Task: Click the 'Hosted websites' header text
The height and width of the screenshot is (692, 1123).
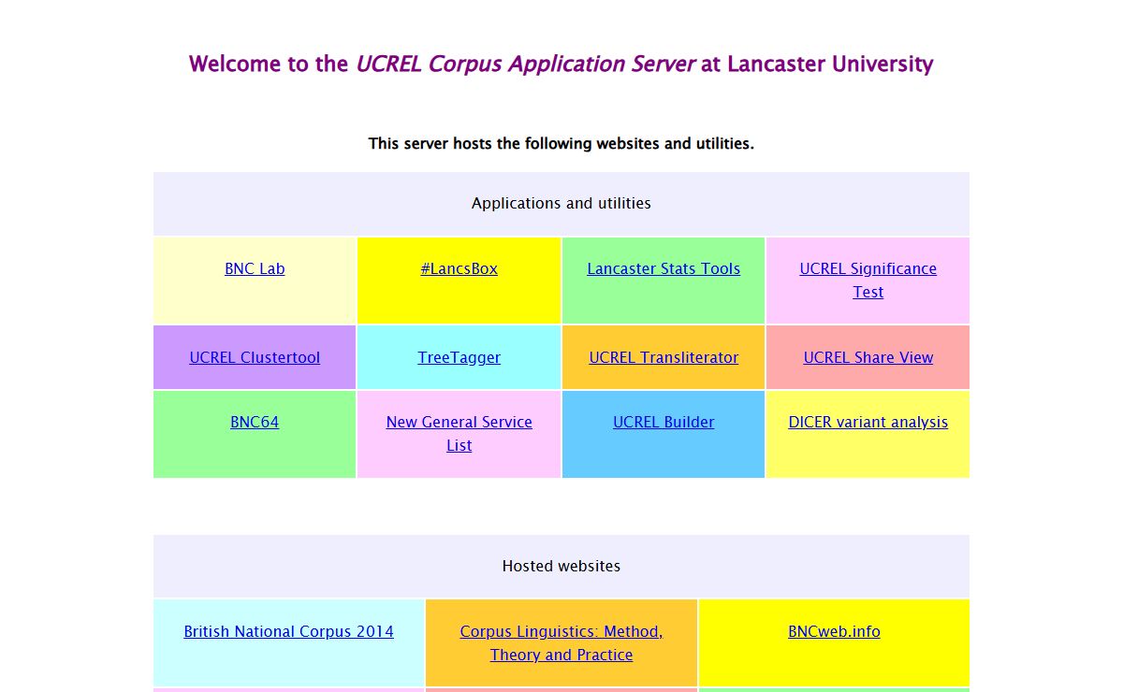Action: (561, 566)
